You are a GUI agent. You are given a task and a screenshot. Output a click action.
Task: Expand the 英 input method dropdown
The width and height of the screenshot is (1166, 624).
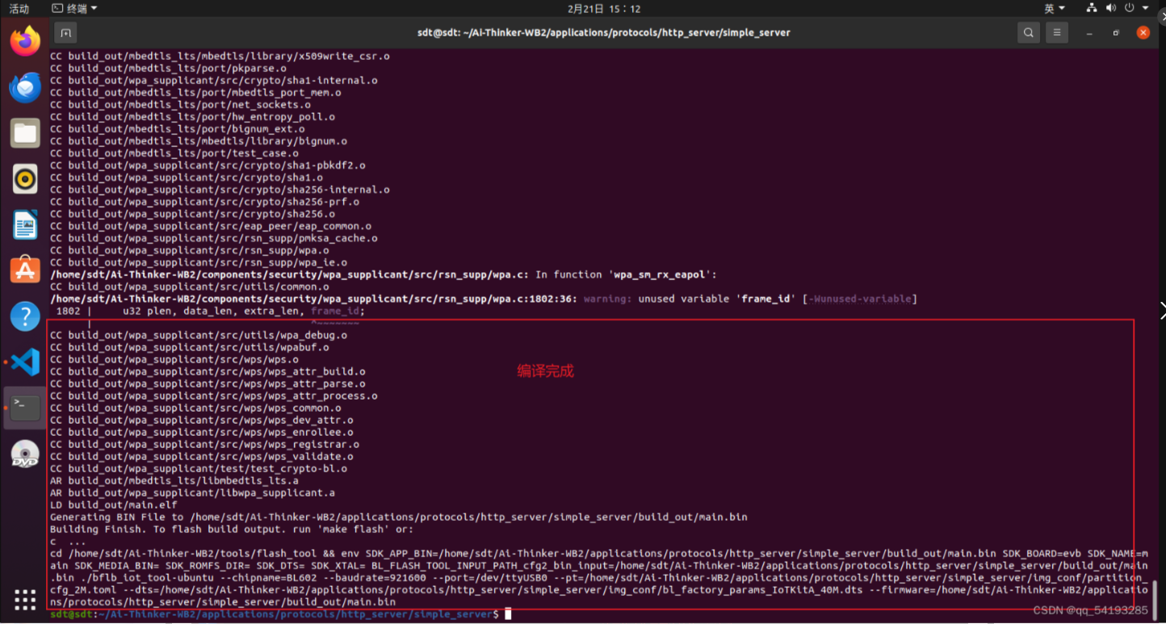[1055, 8]
